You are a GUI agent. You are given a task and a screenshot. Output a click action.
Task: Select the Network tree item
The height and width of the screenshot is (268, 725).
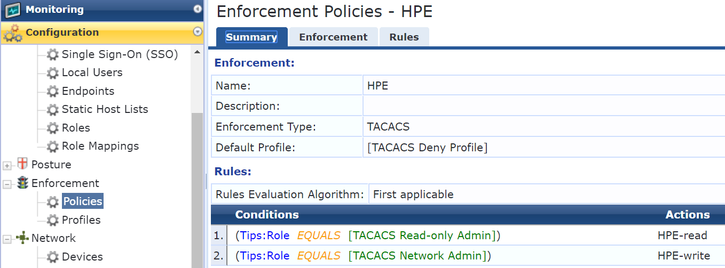click(x=53, y=238)
